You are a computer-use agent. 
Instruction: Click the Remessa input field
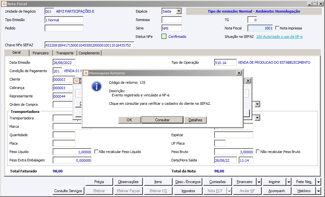coord(172,20)
